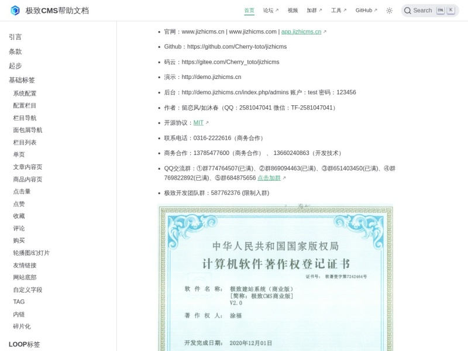468x351 pixels.
Task: Select 网站底部 in the sidebar
Action: click(x=25, y=277)
